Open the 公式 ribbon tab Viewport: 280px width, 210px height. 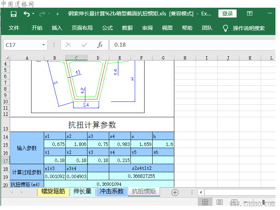(x=107, y=28)
